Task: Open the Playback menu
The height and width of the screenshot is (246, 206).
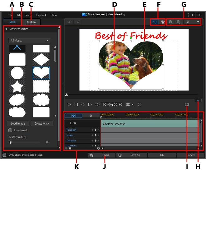Action: 41,15
